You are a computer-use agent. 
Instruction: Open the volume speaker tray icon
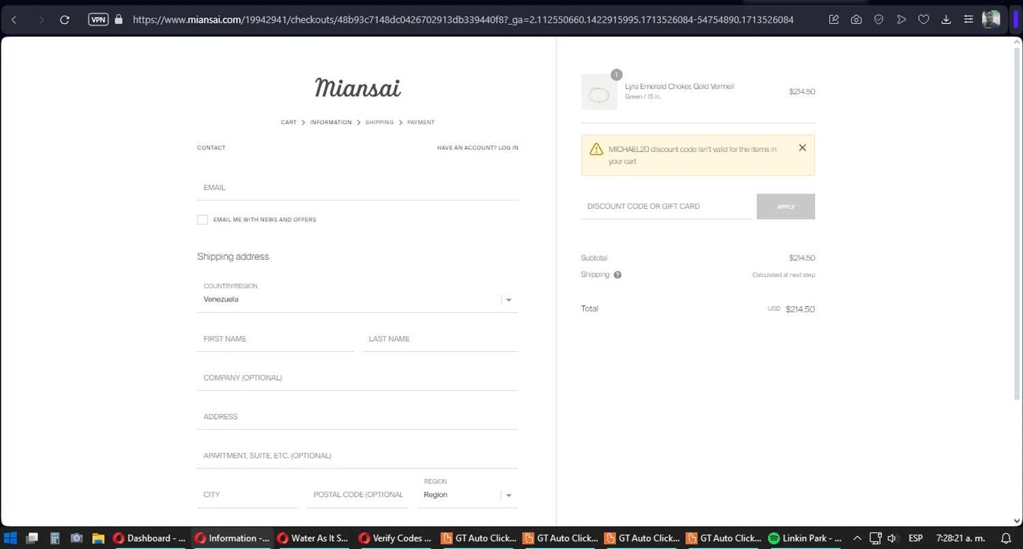891,538
